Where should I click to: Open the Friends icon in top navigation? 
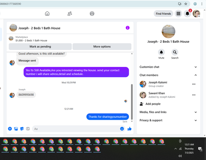[x=70, y=14]
